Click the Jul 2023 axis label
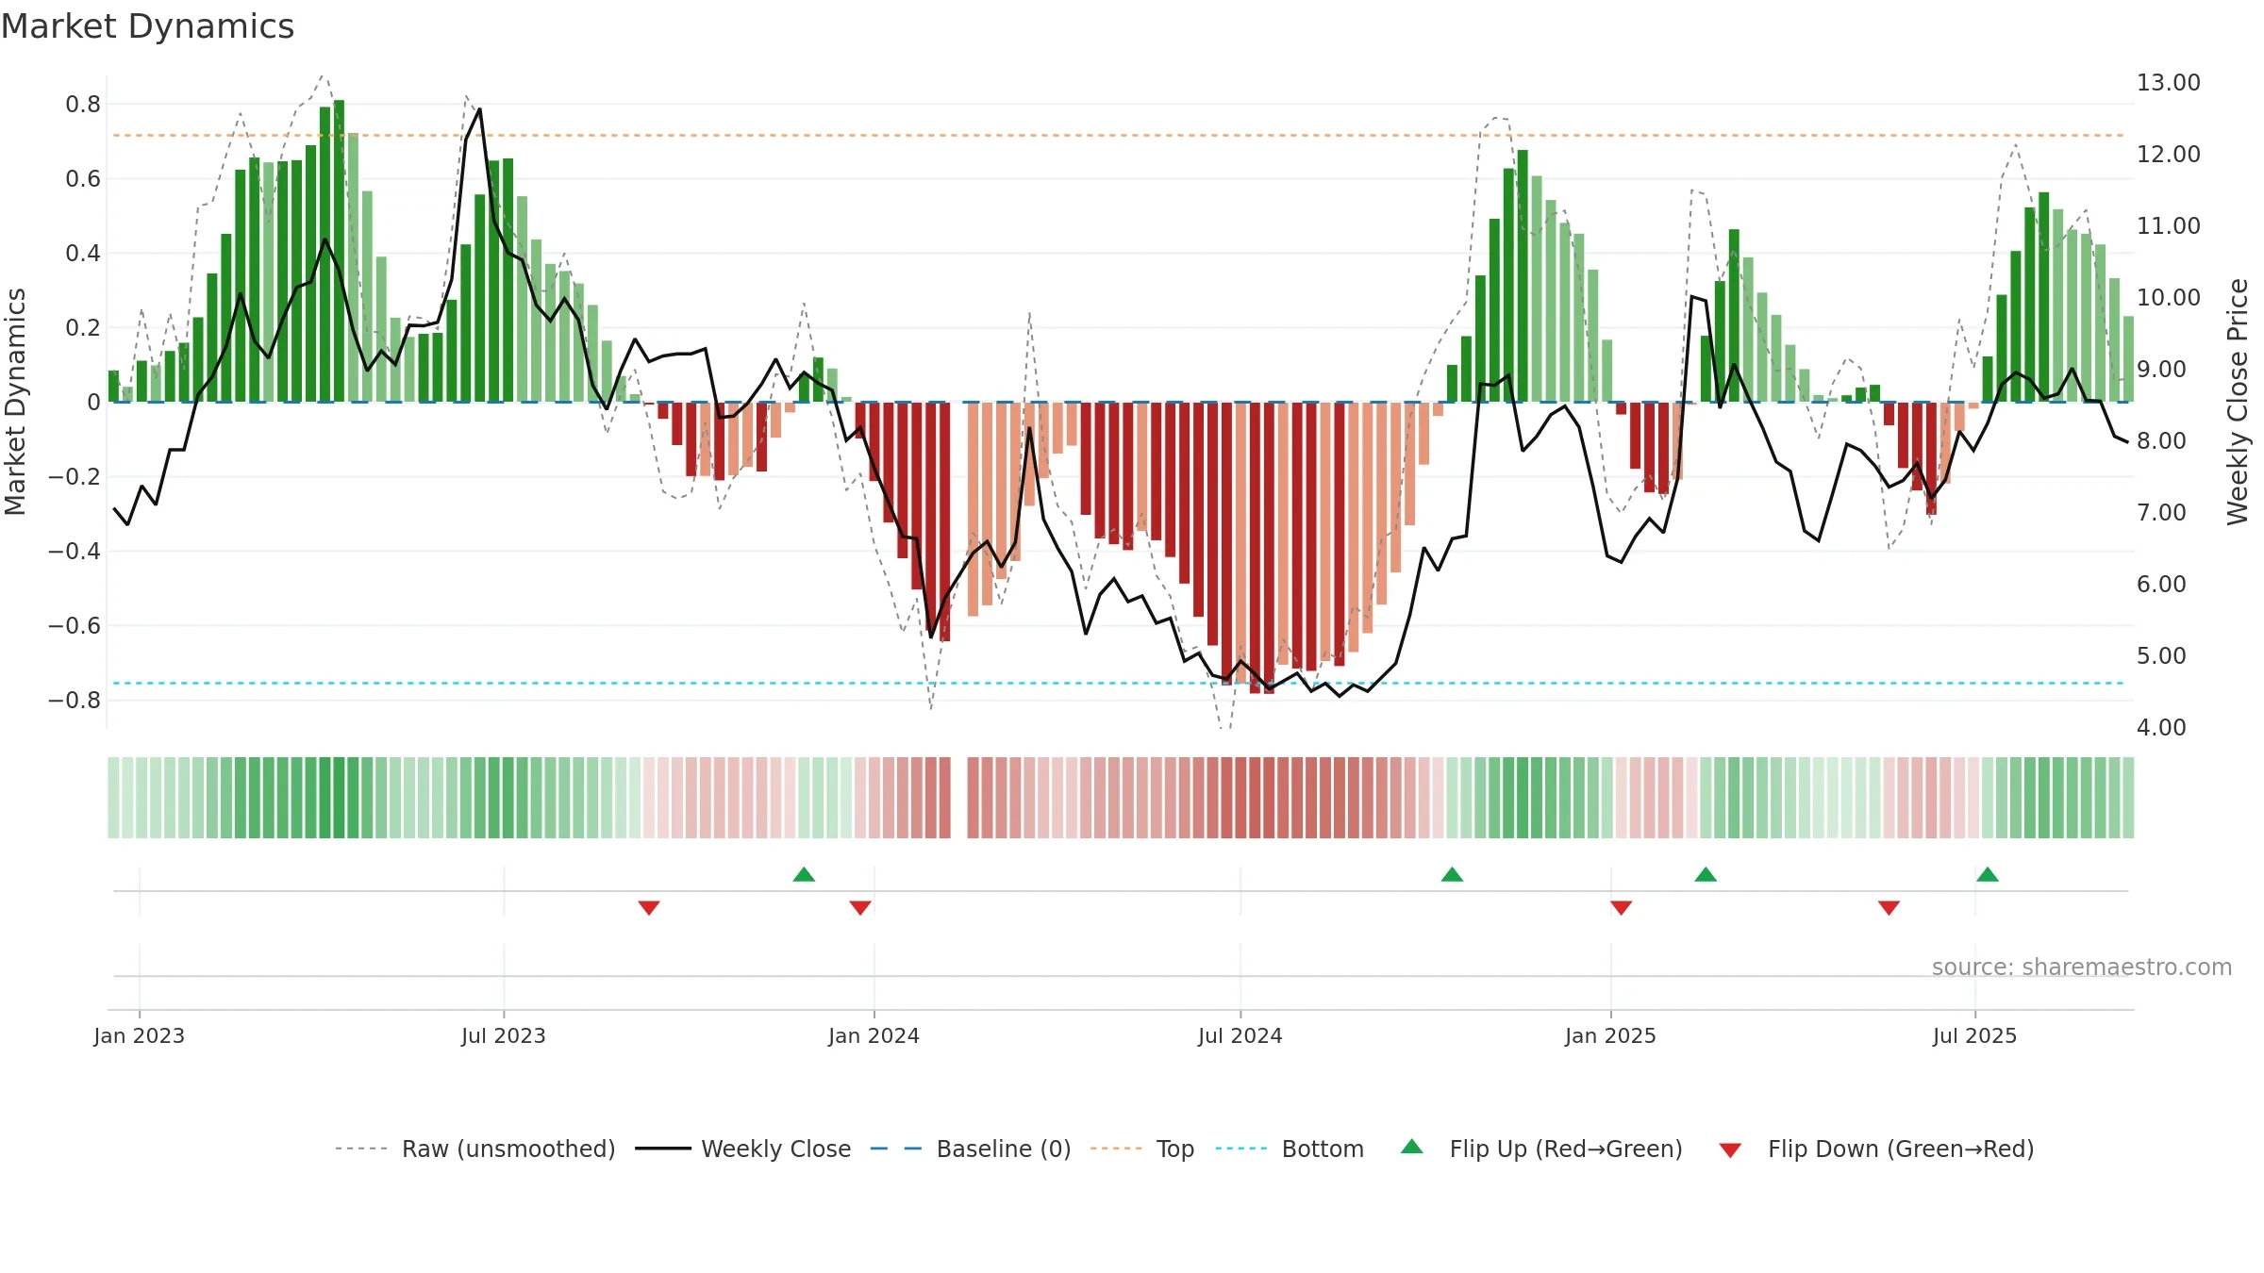The height and width of the screenshot is (1273, 2264). pyautogui.click(x=504, y=1035)
